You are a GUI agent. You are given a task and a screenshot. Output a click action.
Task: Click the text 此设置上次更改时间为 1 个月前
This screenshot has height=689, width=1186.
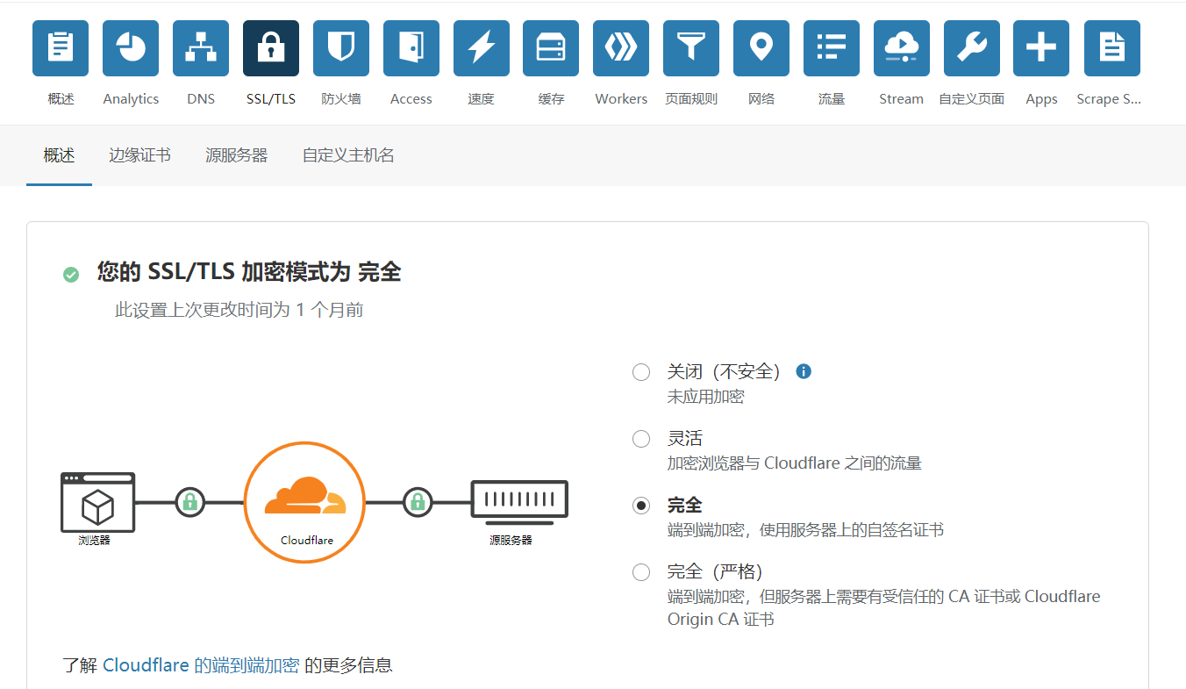(239, 310)
